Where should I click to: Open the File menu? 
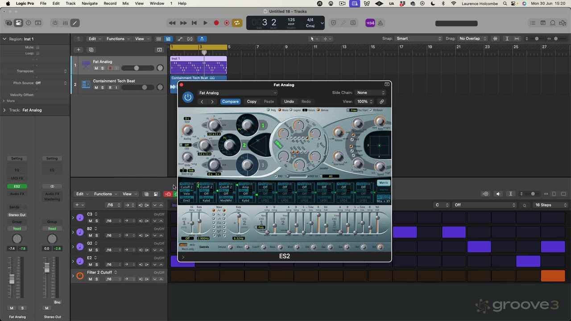pyautogui.click(x=43, y=4)
